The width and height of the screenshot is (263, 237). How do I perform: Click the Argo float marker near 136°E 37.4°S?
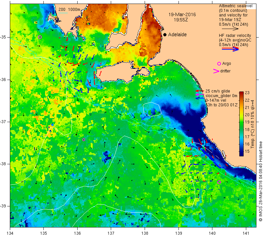click(84, 140)
